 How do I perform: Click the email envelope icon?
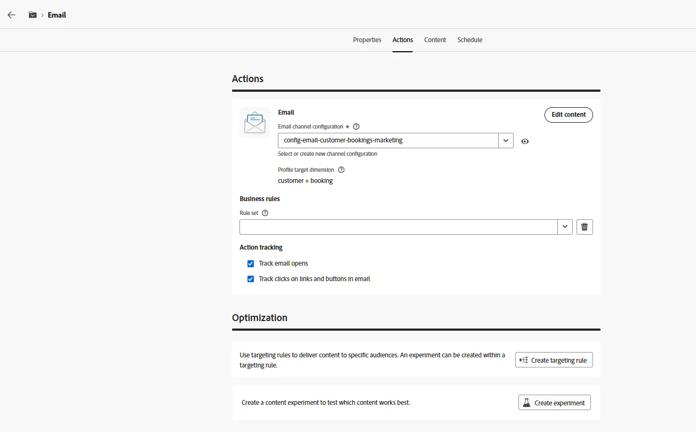pos(255,123)
